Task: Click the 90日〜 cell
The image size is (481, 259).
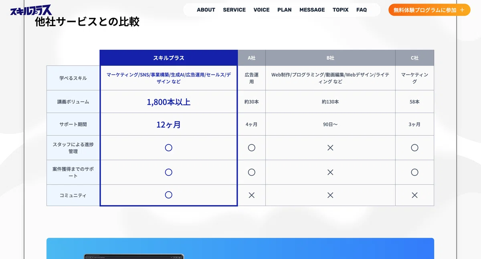Action: pyautogui.click(x=330, y=124)
